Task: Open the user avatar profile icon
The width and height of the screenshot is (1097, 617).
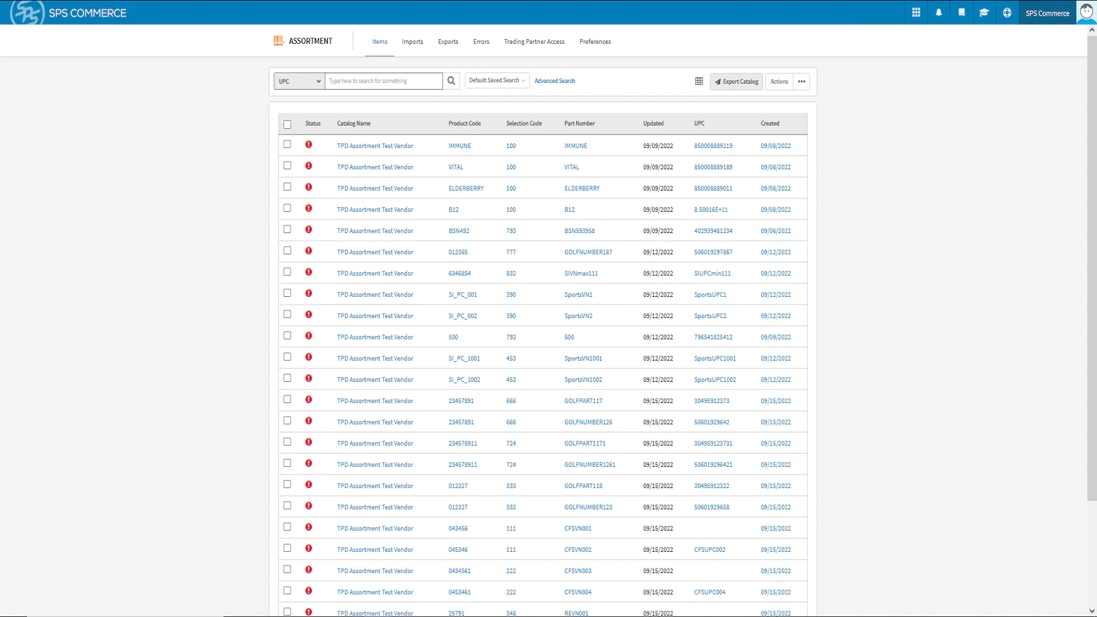Action: click(x=1086, y=12)
